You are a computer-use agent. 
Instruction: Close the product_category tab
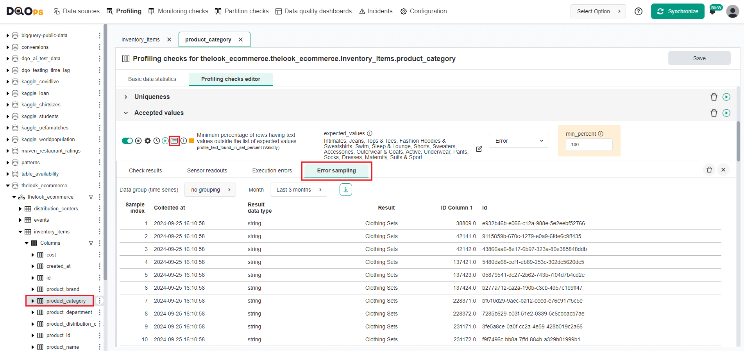[x=241, y=39]
